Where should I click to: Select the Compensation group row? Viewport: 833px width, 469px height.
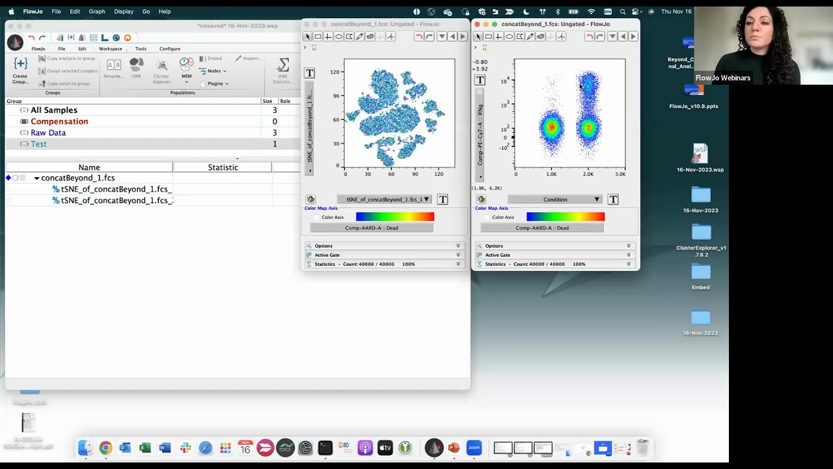pyautogui.click(x=152, y=121)
